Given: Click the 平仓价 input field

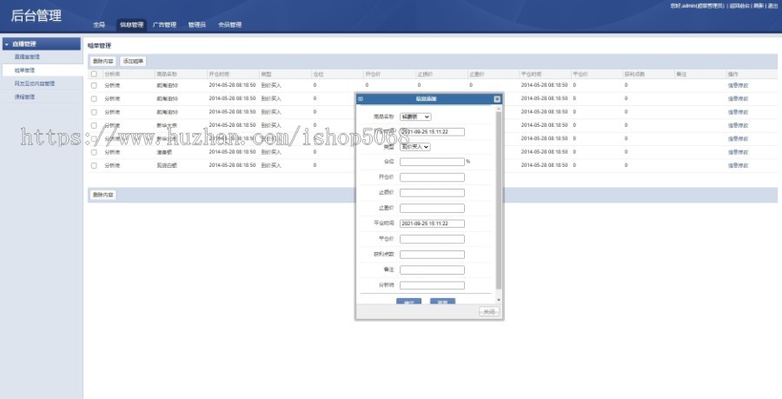Looking at the screenshot, I should point(432,239).
